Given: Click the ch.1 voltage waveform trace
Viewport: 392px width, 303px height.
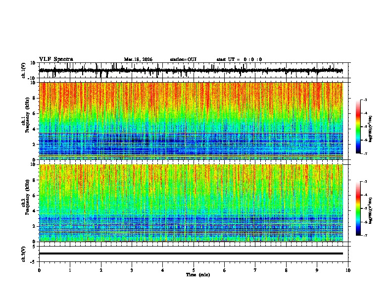Looking at the screenshot, I should click(191, 70).
